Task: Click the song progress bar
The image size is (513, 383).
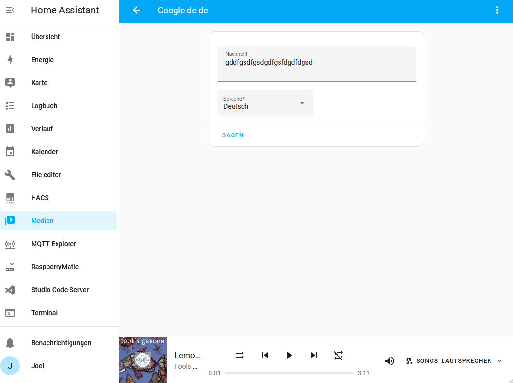Action: pos(289,373)
